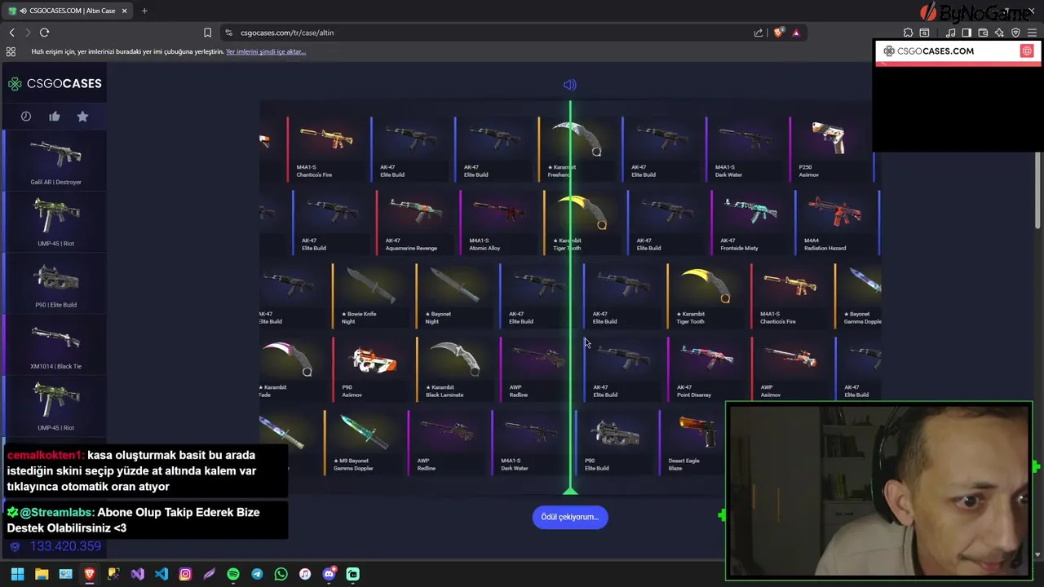Open the Brave Wallet icon
The width and height of the screenshot is (1044, 587).
(983, 33)
